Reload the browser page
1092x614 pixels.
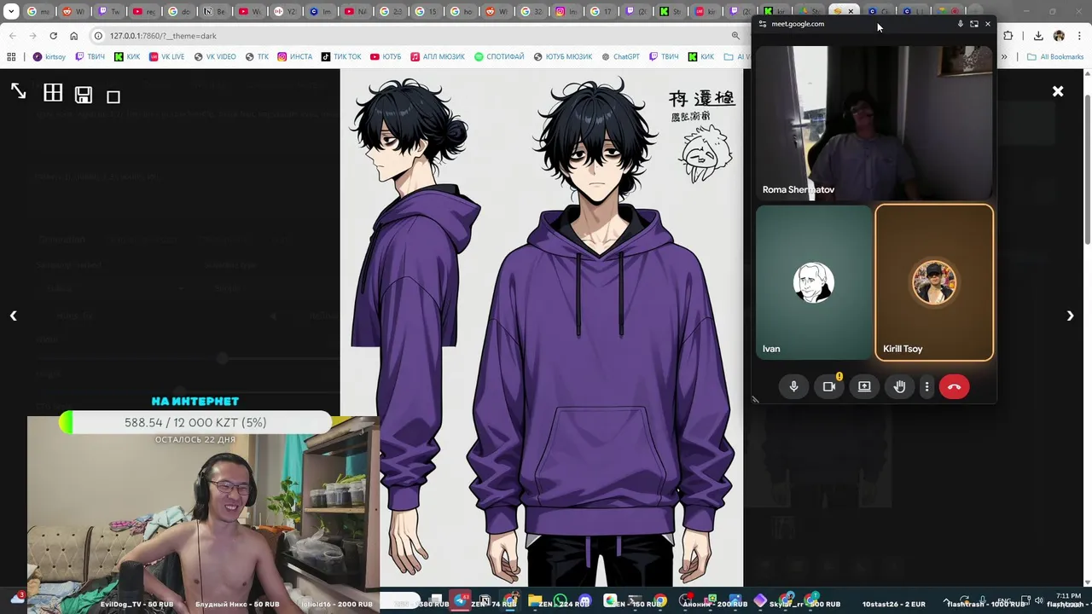click(53, 36)
